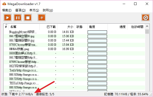Stop downloads with the orange stop button

(28, 18)
